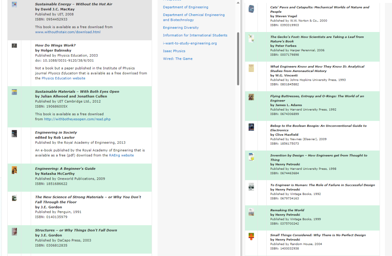Open The Gecko's Foot cover thumbnail
This screenshot has width=392, height=256.
click(251, 39)
